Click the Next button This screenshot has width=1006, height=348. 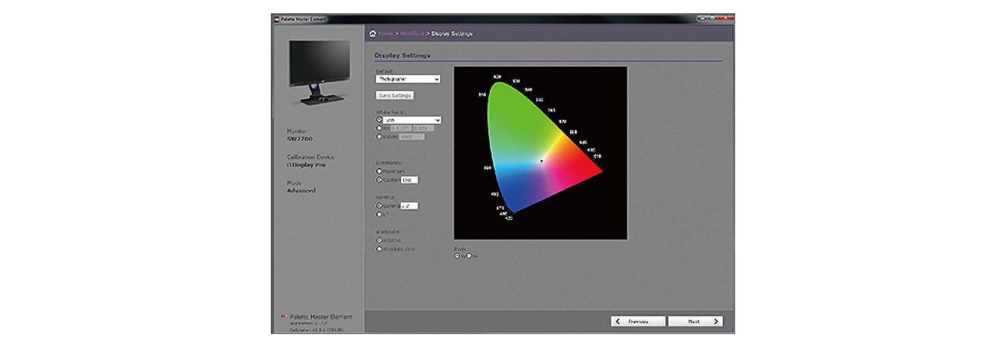click(695, 321)
